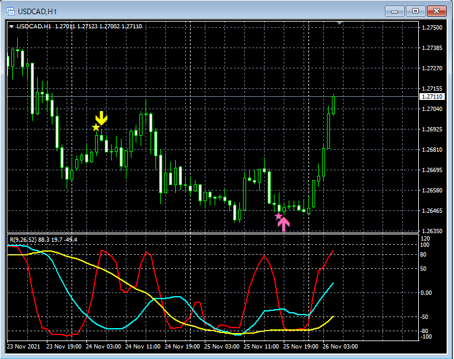Click the 25 Nov 19:00 time label
Screen dimensions: 454x359
tap(300, 346)
